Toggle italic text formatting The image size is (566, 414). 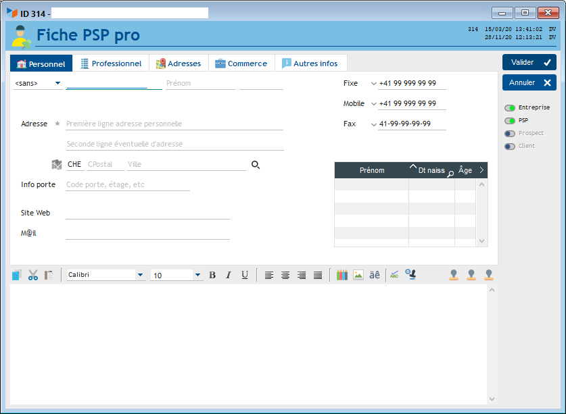point(229,275)
